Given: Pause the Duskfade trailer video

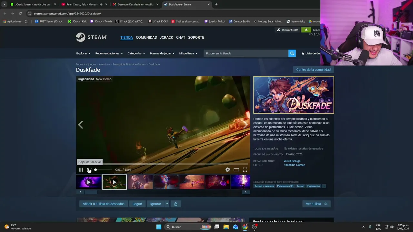Looking at the screenshot, I should coord(81,170).
